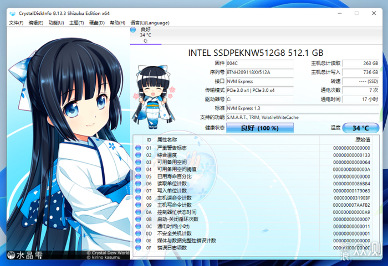The image size is (388, 266).
Task: Open the 功能(U) menu
Action: coord(56,23)
